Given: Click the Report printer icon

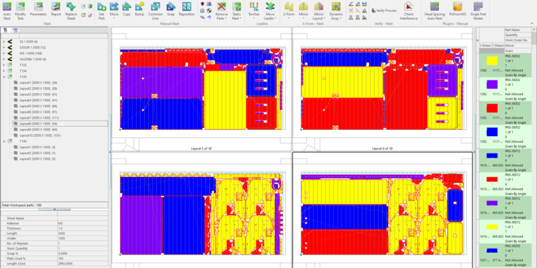Looking at the screenshot, I should (56, 8).
